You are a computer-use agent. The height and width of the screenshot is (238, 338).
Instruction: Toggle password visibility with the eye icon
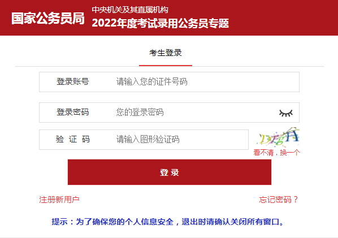[x=286, y=112]
